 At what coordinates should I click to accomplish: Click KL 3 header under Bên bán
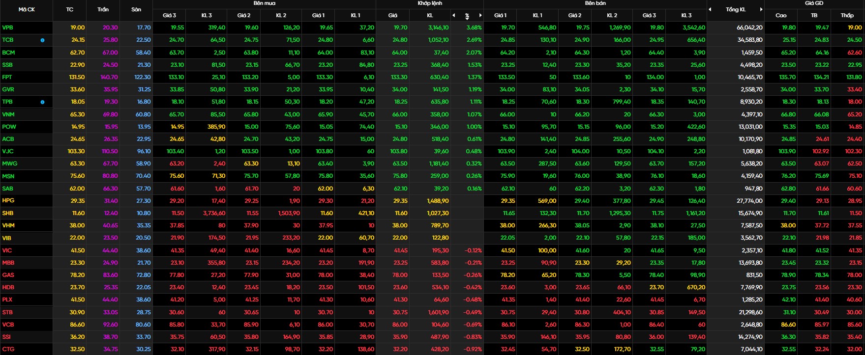point(686,15)
